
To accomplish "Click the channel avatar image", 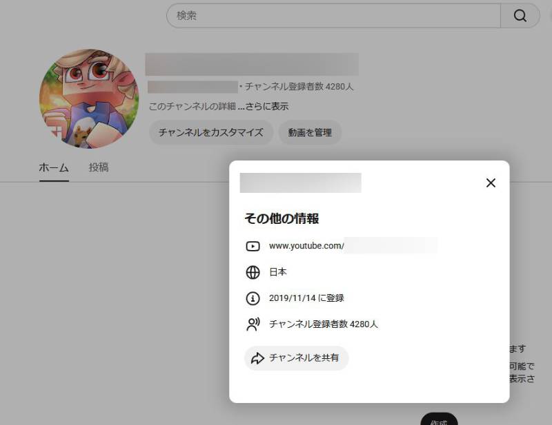I will (89, 99).
